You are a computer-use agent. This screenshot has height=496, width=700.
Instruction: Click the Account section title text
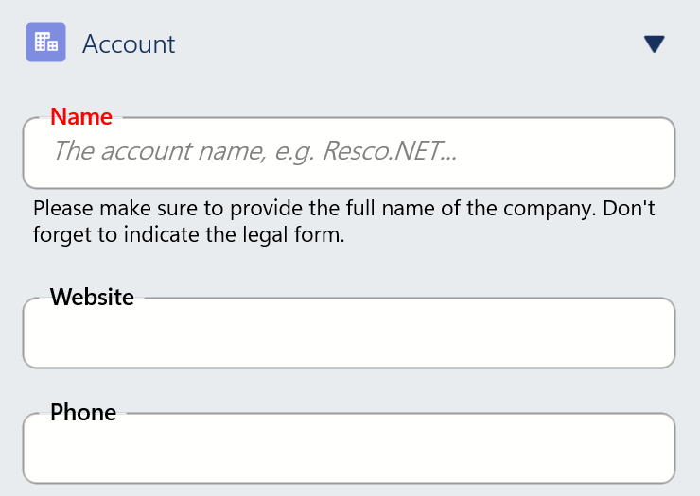point(129,44)
